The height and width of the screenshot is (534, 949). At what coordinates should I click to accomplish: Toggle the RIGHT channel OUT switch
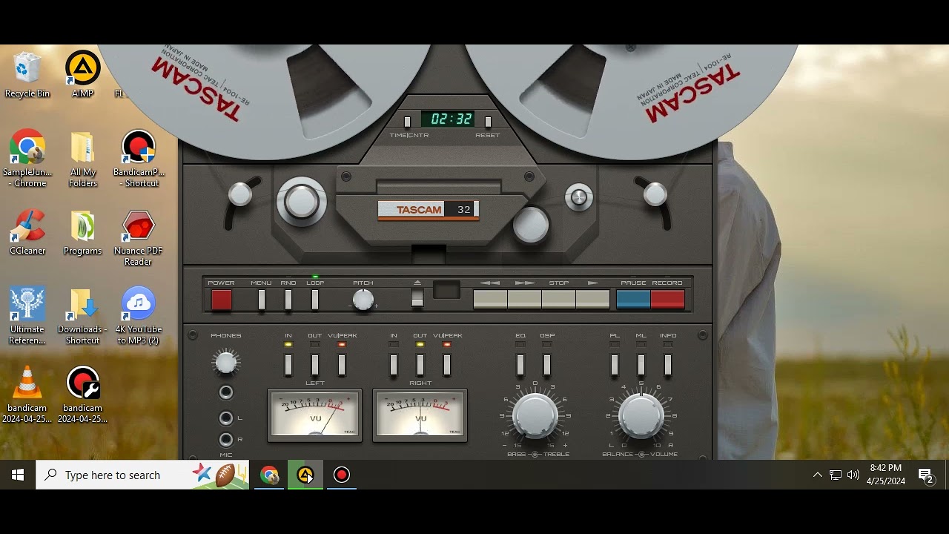(x=420, y=365)
